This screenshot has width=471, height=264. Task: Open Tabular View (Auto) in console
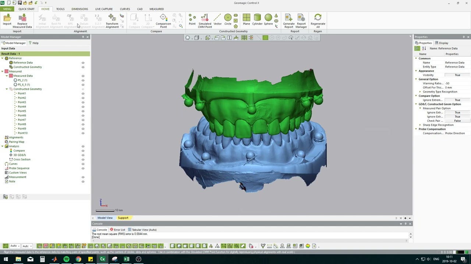click(142, 230)
